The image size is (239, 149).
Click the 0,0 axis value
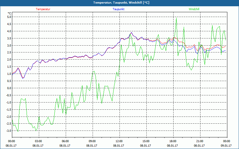pos(9,88)
